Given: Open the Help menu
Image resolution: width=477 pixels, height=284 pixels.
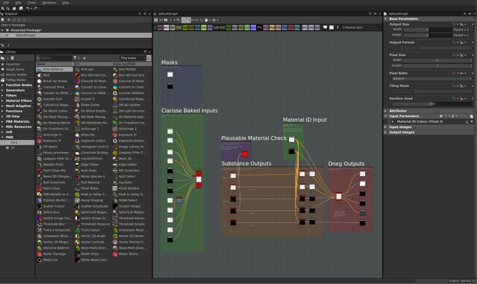Looking at the screenshot, I should 66,3.
